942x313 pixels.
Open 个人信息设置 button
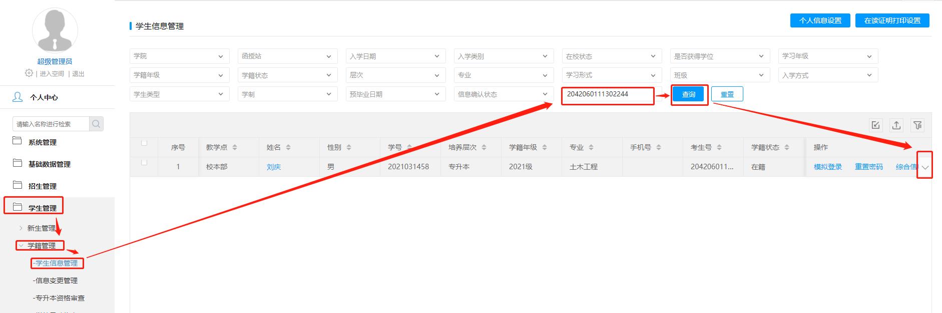tap(820, 20)
